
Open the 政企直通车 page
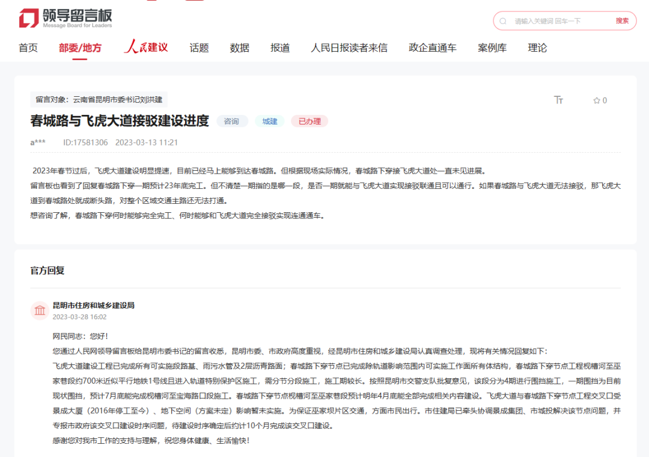pos(433,48)
